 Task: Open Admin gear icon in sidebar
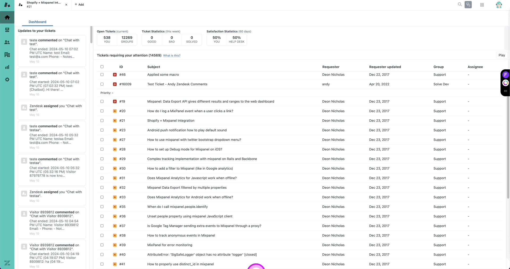7,79
